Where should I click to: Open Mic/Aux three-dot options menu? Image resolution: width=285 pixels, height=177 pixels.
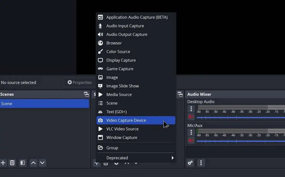pos(191,132)
